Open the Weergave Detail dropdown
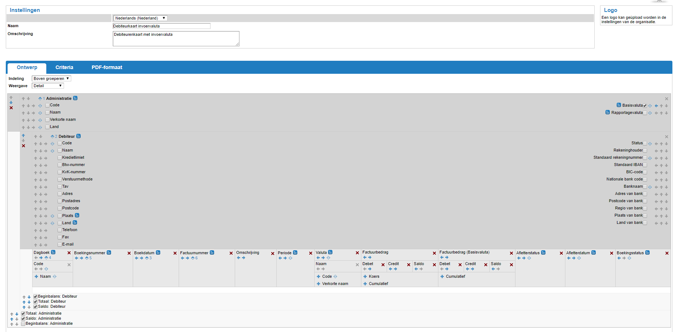 48,86
